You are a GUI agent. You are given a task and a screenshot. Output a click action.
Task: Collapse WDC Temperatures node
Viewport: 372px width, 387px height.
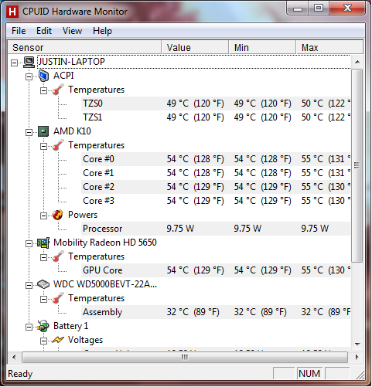43,299
